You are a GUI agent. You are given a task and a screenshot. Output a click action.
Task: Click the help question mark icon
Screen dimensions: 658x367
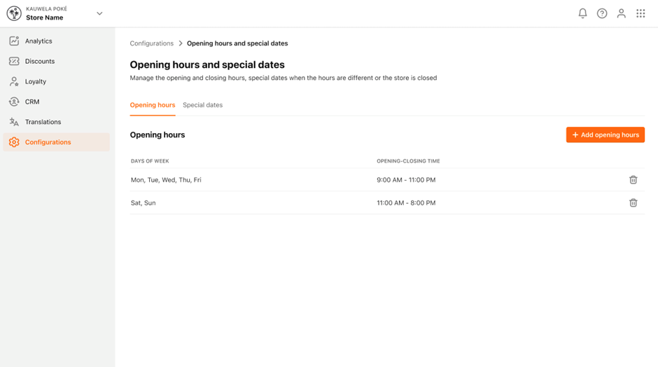click(x=602, y=13)
